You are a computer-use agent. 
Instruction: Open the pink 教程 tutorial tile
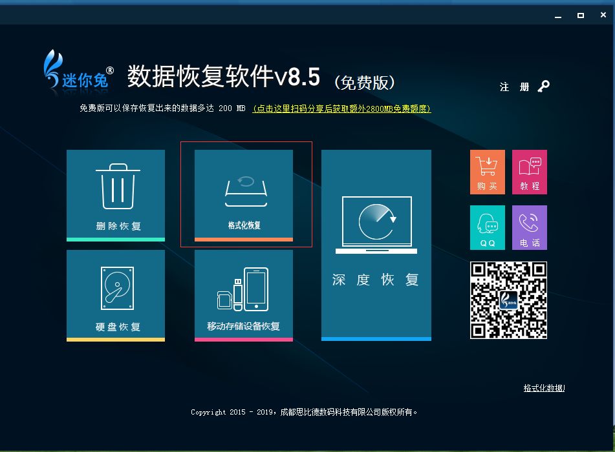pyautogui.click(x=530, y=172)
